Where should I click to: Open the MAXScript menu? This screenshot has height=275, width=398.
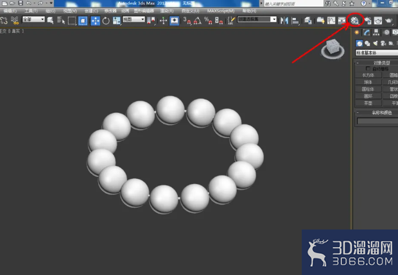221,11
